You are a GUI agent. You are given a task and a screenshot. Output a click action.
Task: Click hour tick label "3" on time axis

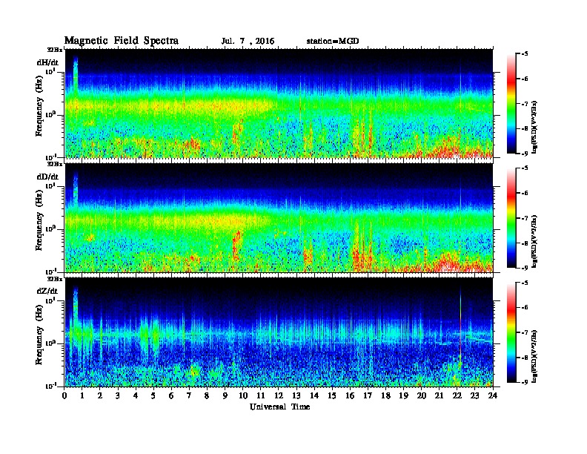(x=118, y=396)
